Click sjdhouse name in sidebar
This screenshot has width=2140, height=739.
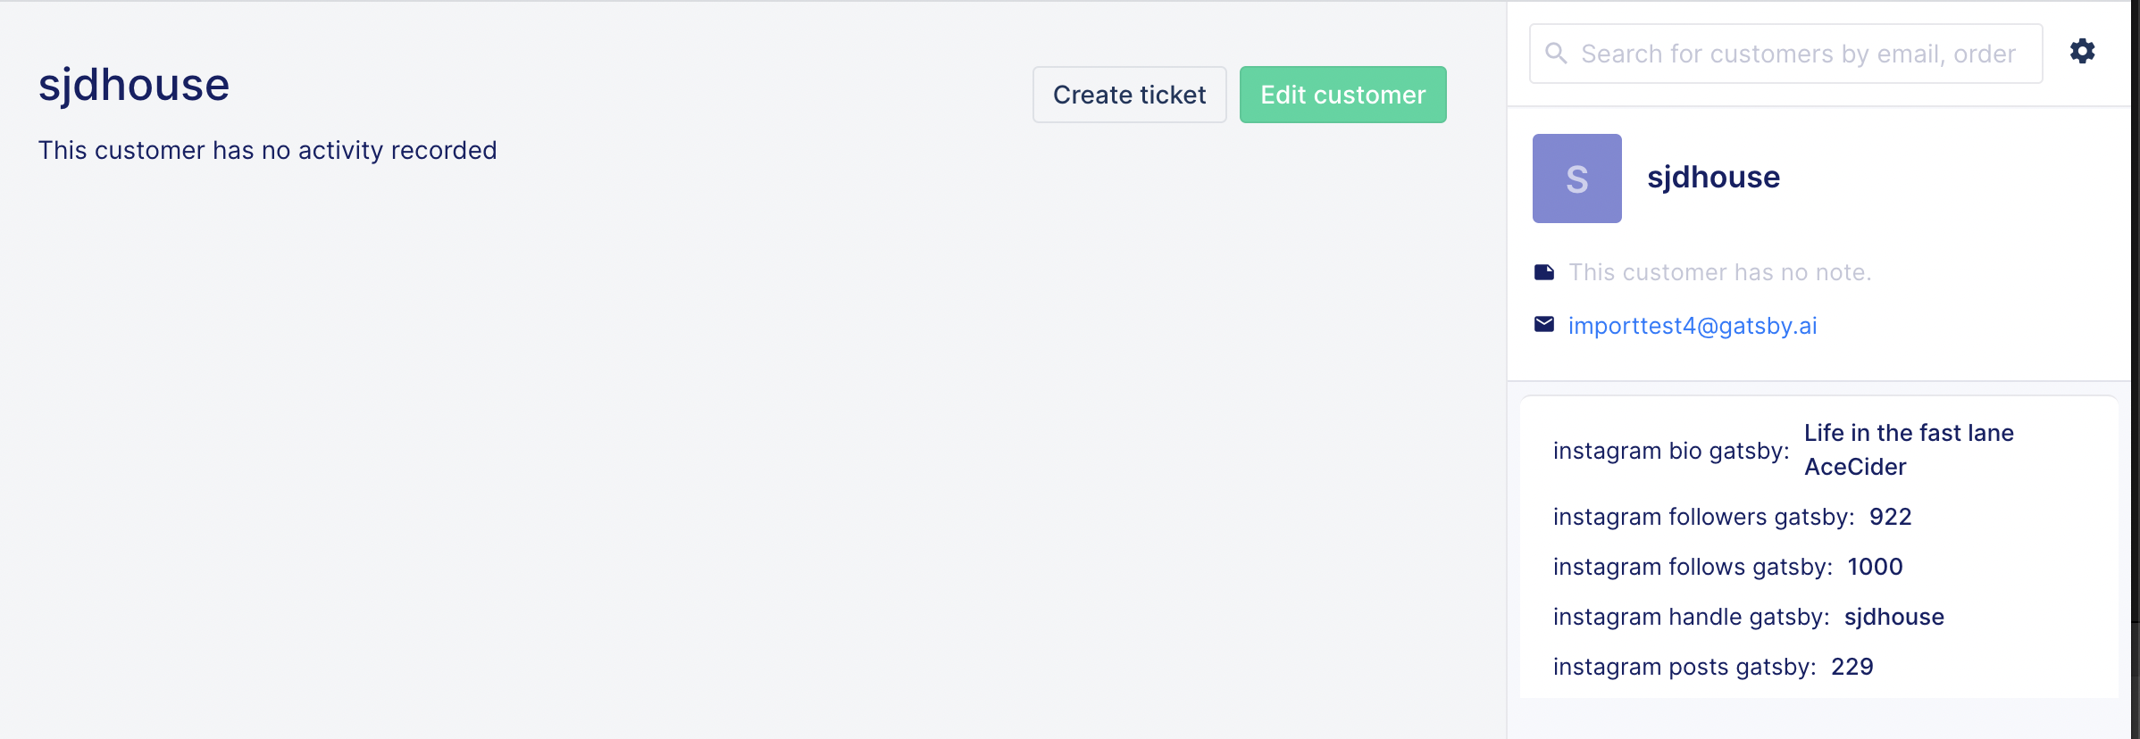coord(1714,178)
